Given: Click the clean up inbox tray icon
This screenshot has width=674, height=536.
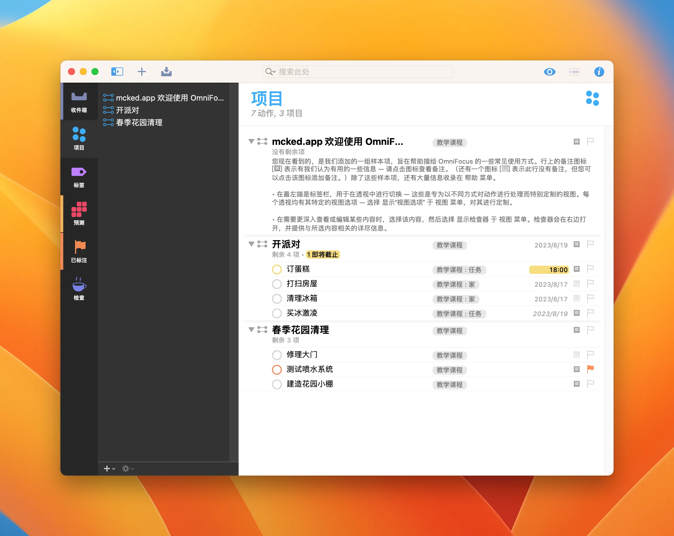Looking at the screenshot, I should (x=166, y=72).
